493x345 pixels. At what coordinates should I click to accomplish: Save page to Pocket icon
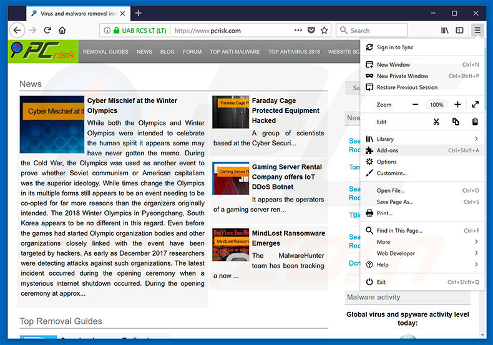pos(311,30)
